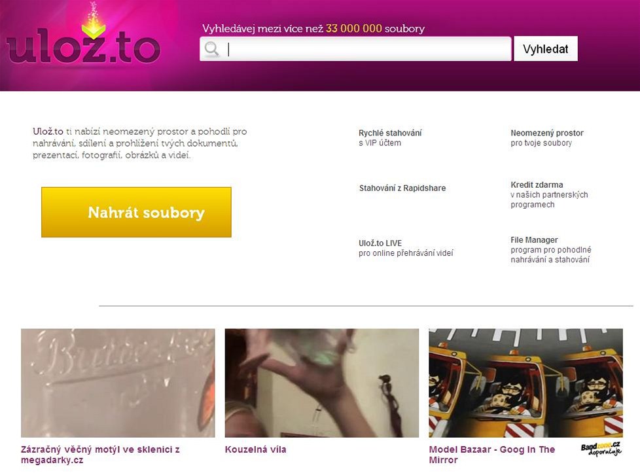Click the Nahrát soubory upload button
640x473 pixels.
(x=136, y=212)
